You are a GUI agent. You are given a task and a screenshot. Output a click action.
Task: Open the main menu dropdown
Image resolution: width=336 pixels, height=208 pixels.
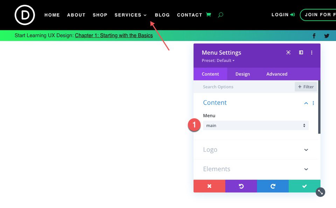pyautogui.click(x=255, y=125)
